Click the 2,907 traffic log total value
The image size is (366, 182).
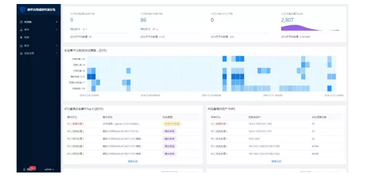tap(287, 20)
